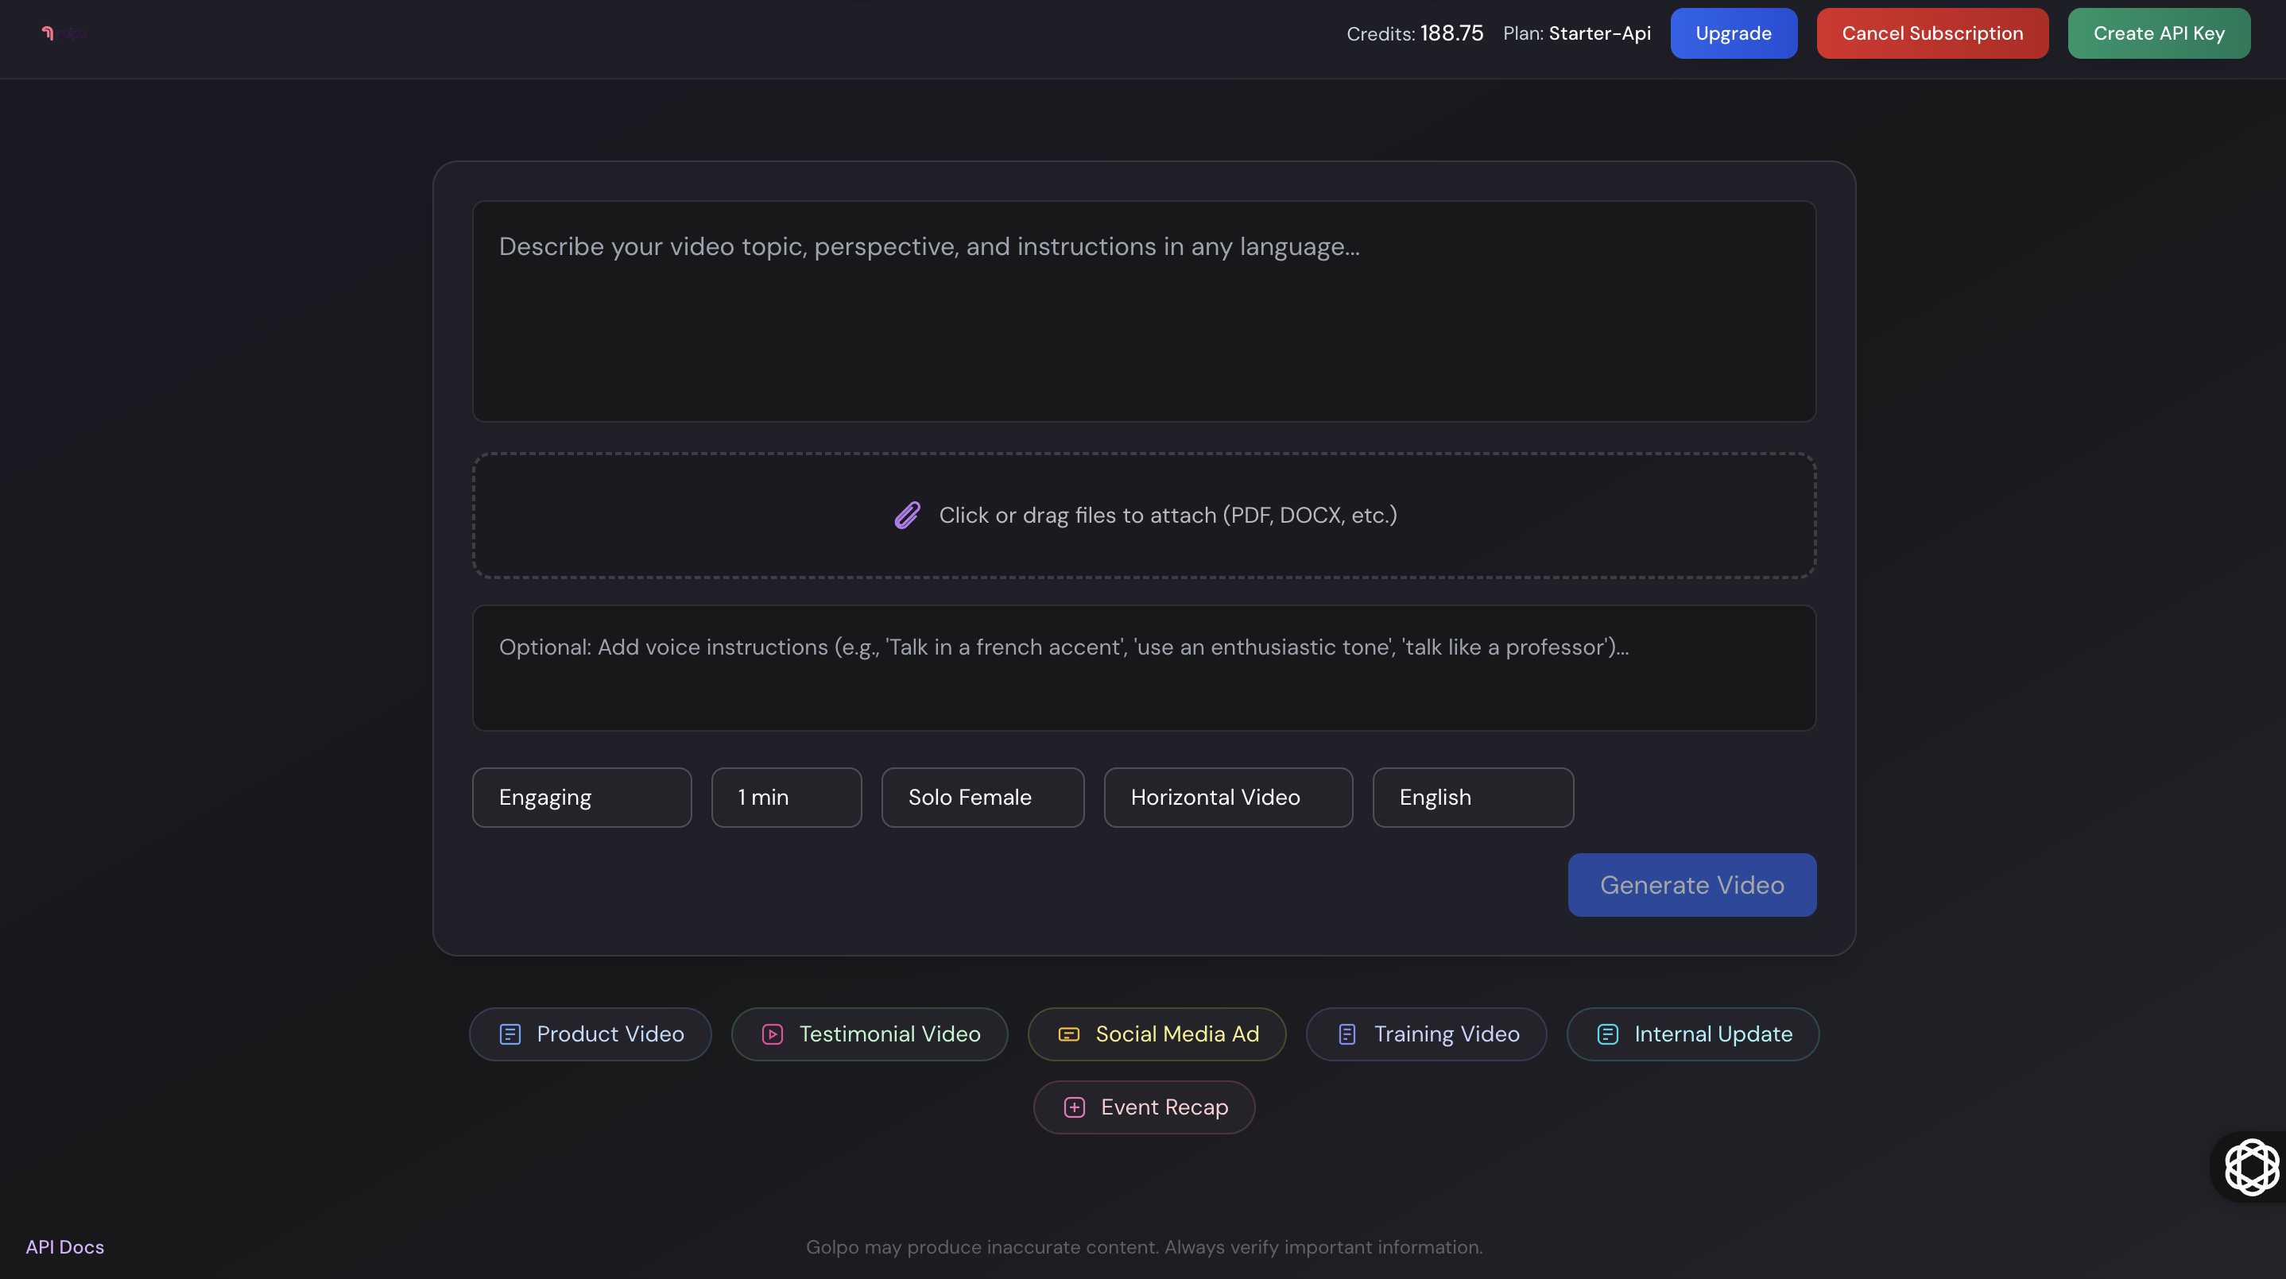
Task: Click the Create API Key button
Action: point(2158,33)
